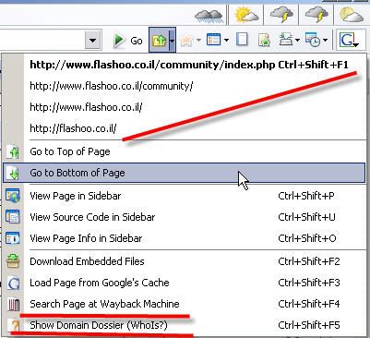Click the download tray toolbar icon
The image size is (370, 338).
click(286, 40)
